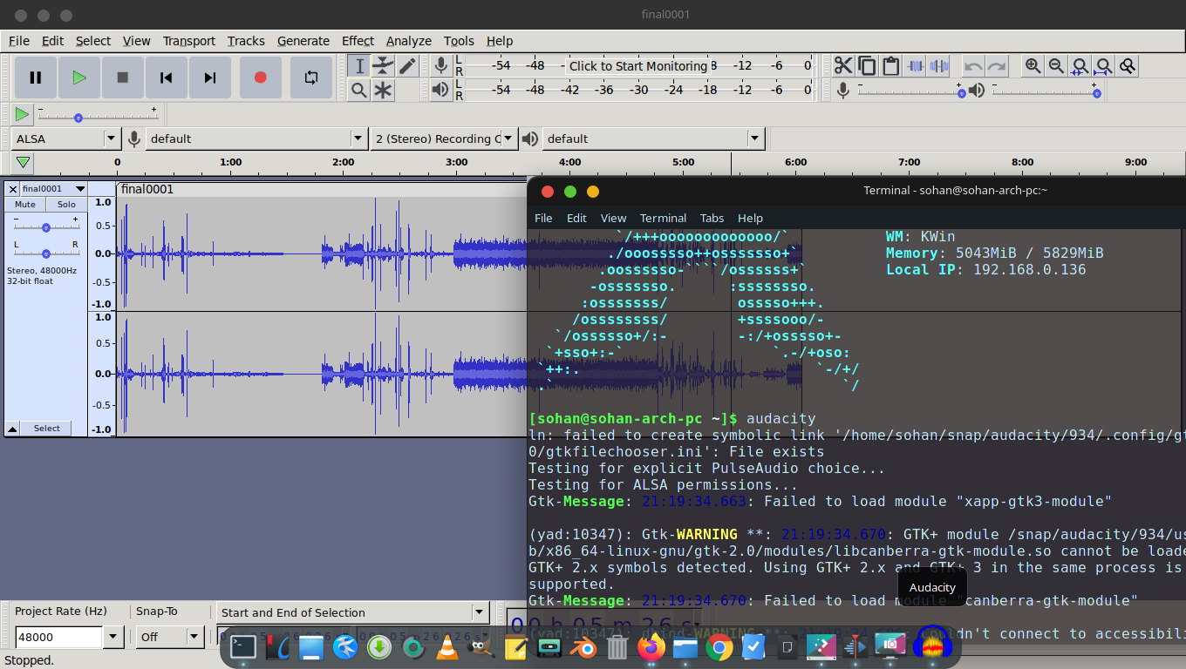Select the Multi-tool asterisk icon

383,90
